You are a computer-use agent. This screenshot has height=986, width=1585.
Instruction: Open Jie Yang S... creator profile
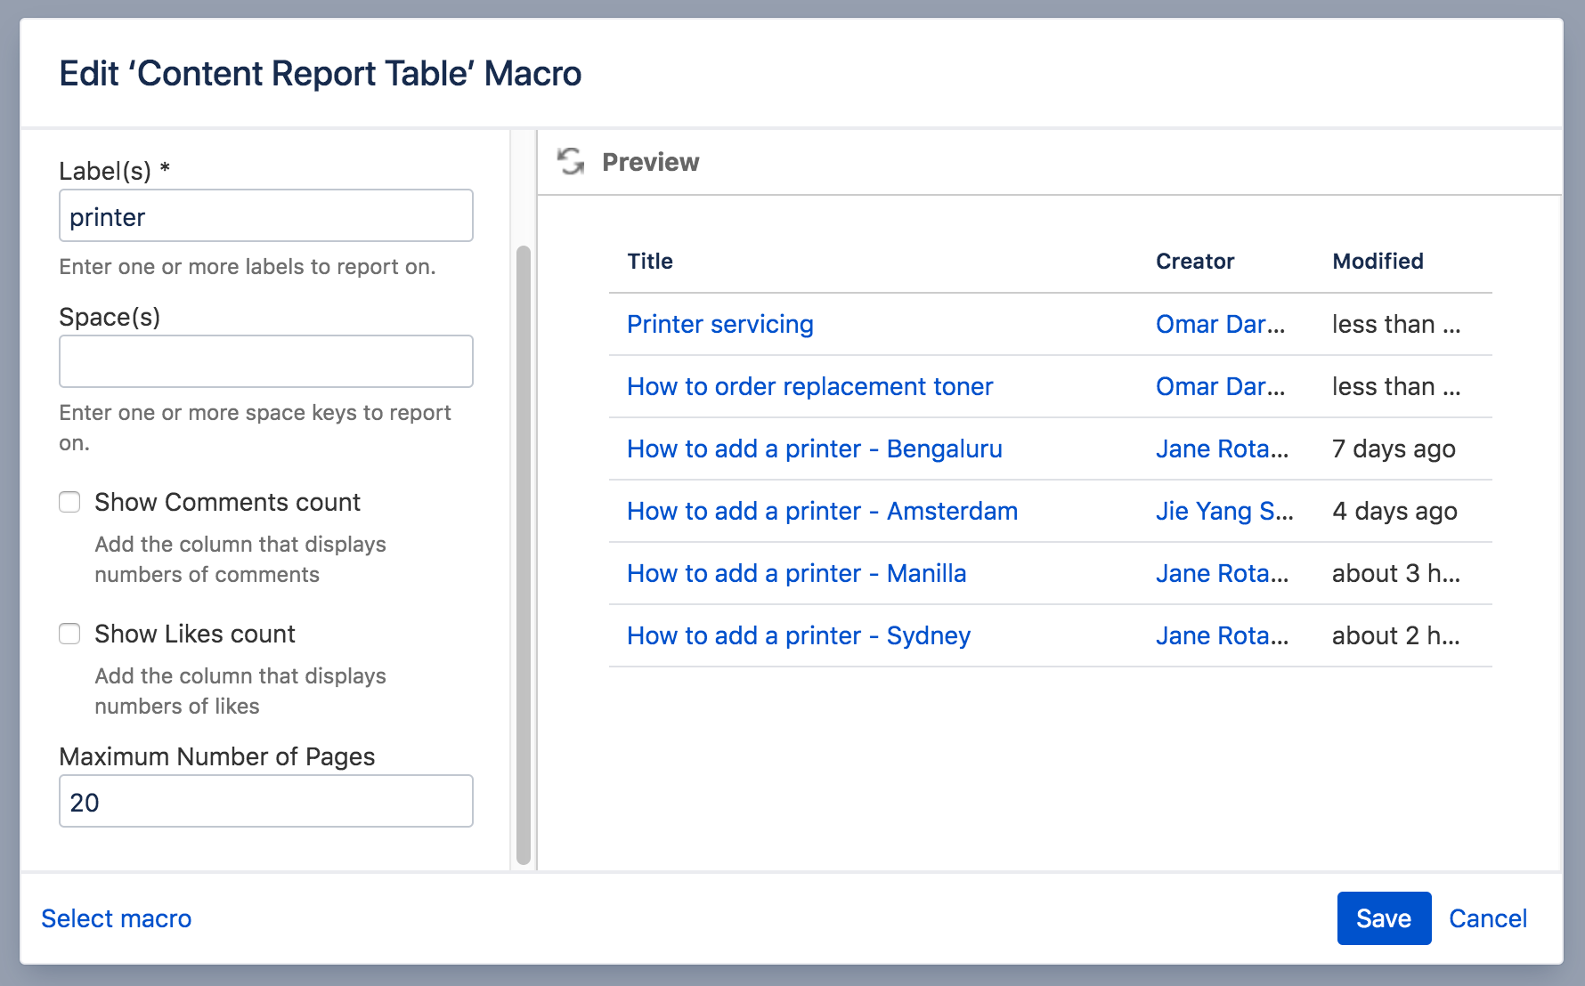tap(1223, 511)
